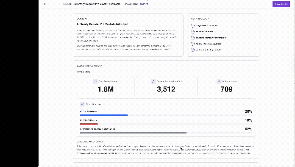This screenshot has height=167, width=295.
Task: Open the Twitter platform link
Action: [144, 4]
